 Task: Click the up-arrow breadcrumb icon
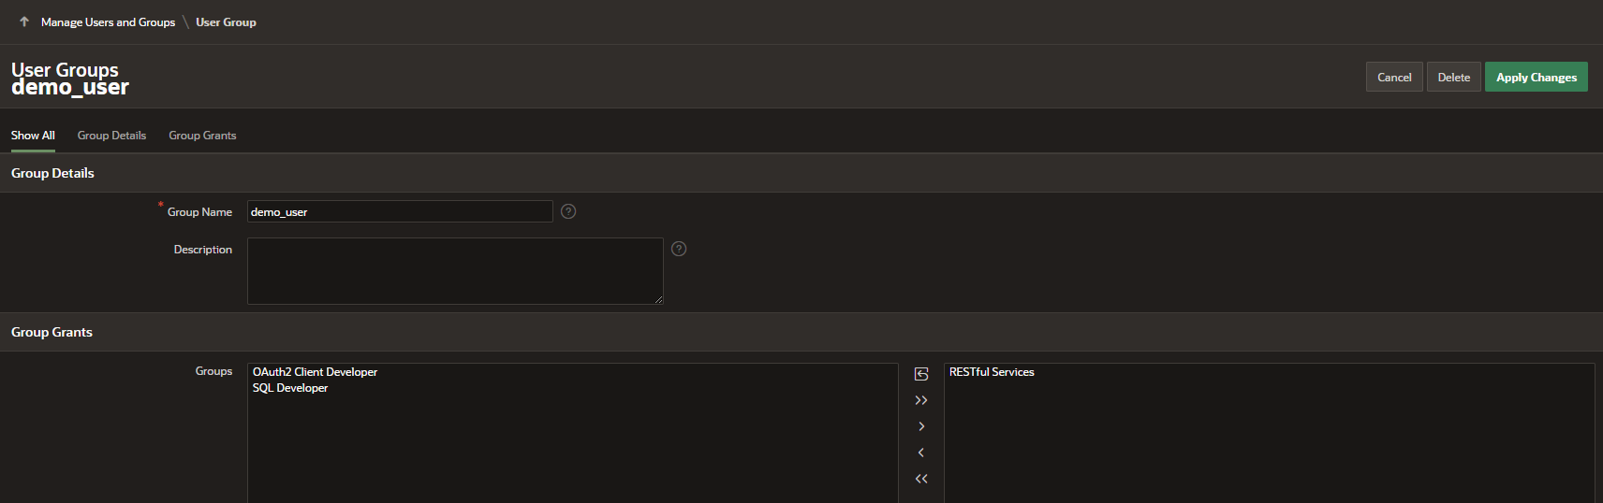tap(24, 22)
